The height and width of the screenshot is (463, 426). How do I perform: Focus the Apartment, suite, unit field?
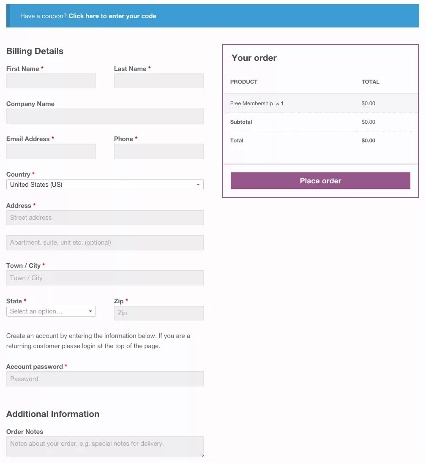[x=105, y=242]
